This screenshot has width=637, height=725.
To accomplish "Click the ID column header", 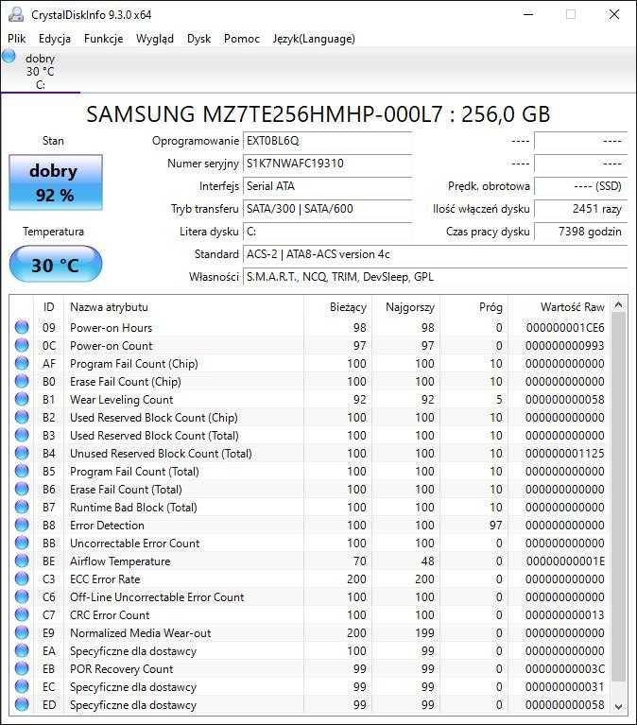I will point(48,307).
